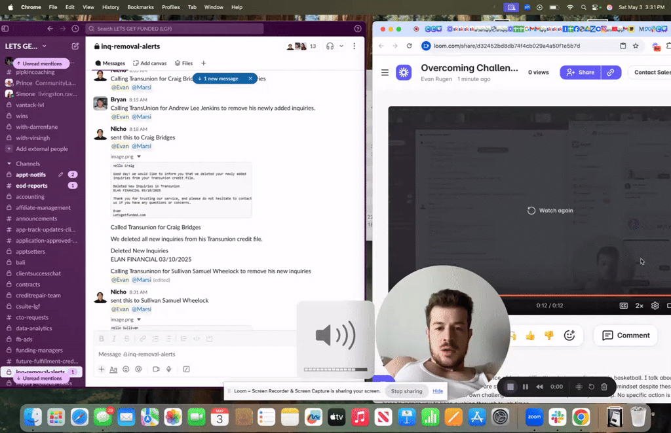Viewport: 671px width, 433px height.
Task: Collapse the Channels section
Action: click(x=9, y=164)
